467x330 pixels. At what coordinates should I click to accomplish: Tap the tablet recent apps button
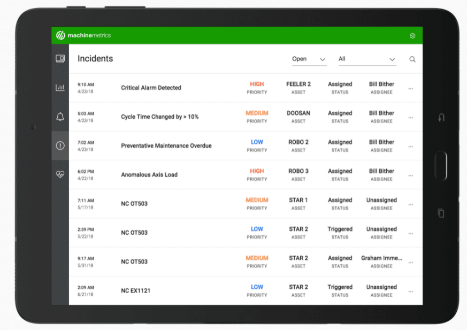(x=441, y=213)
